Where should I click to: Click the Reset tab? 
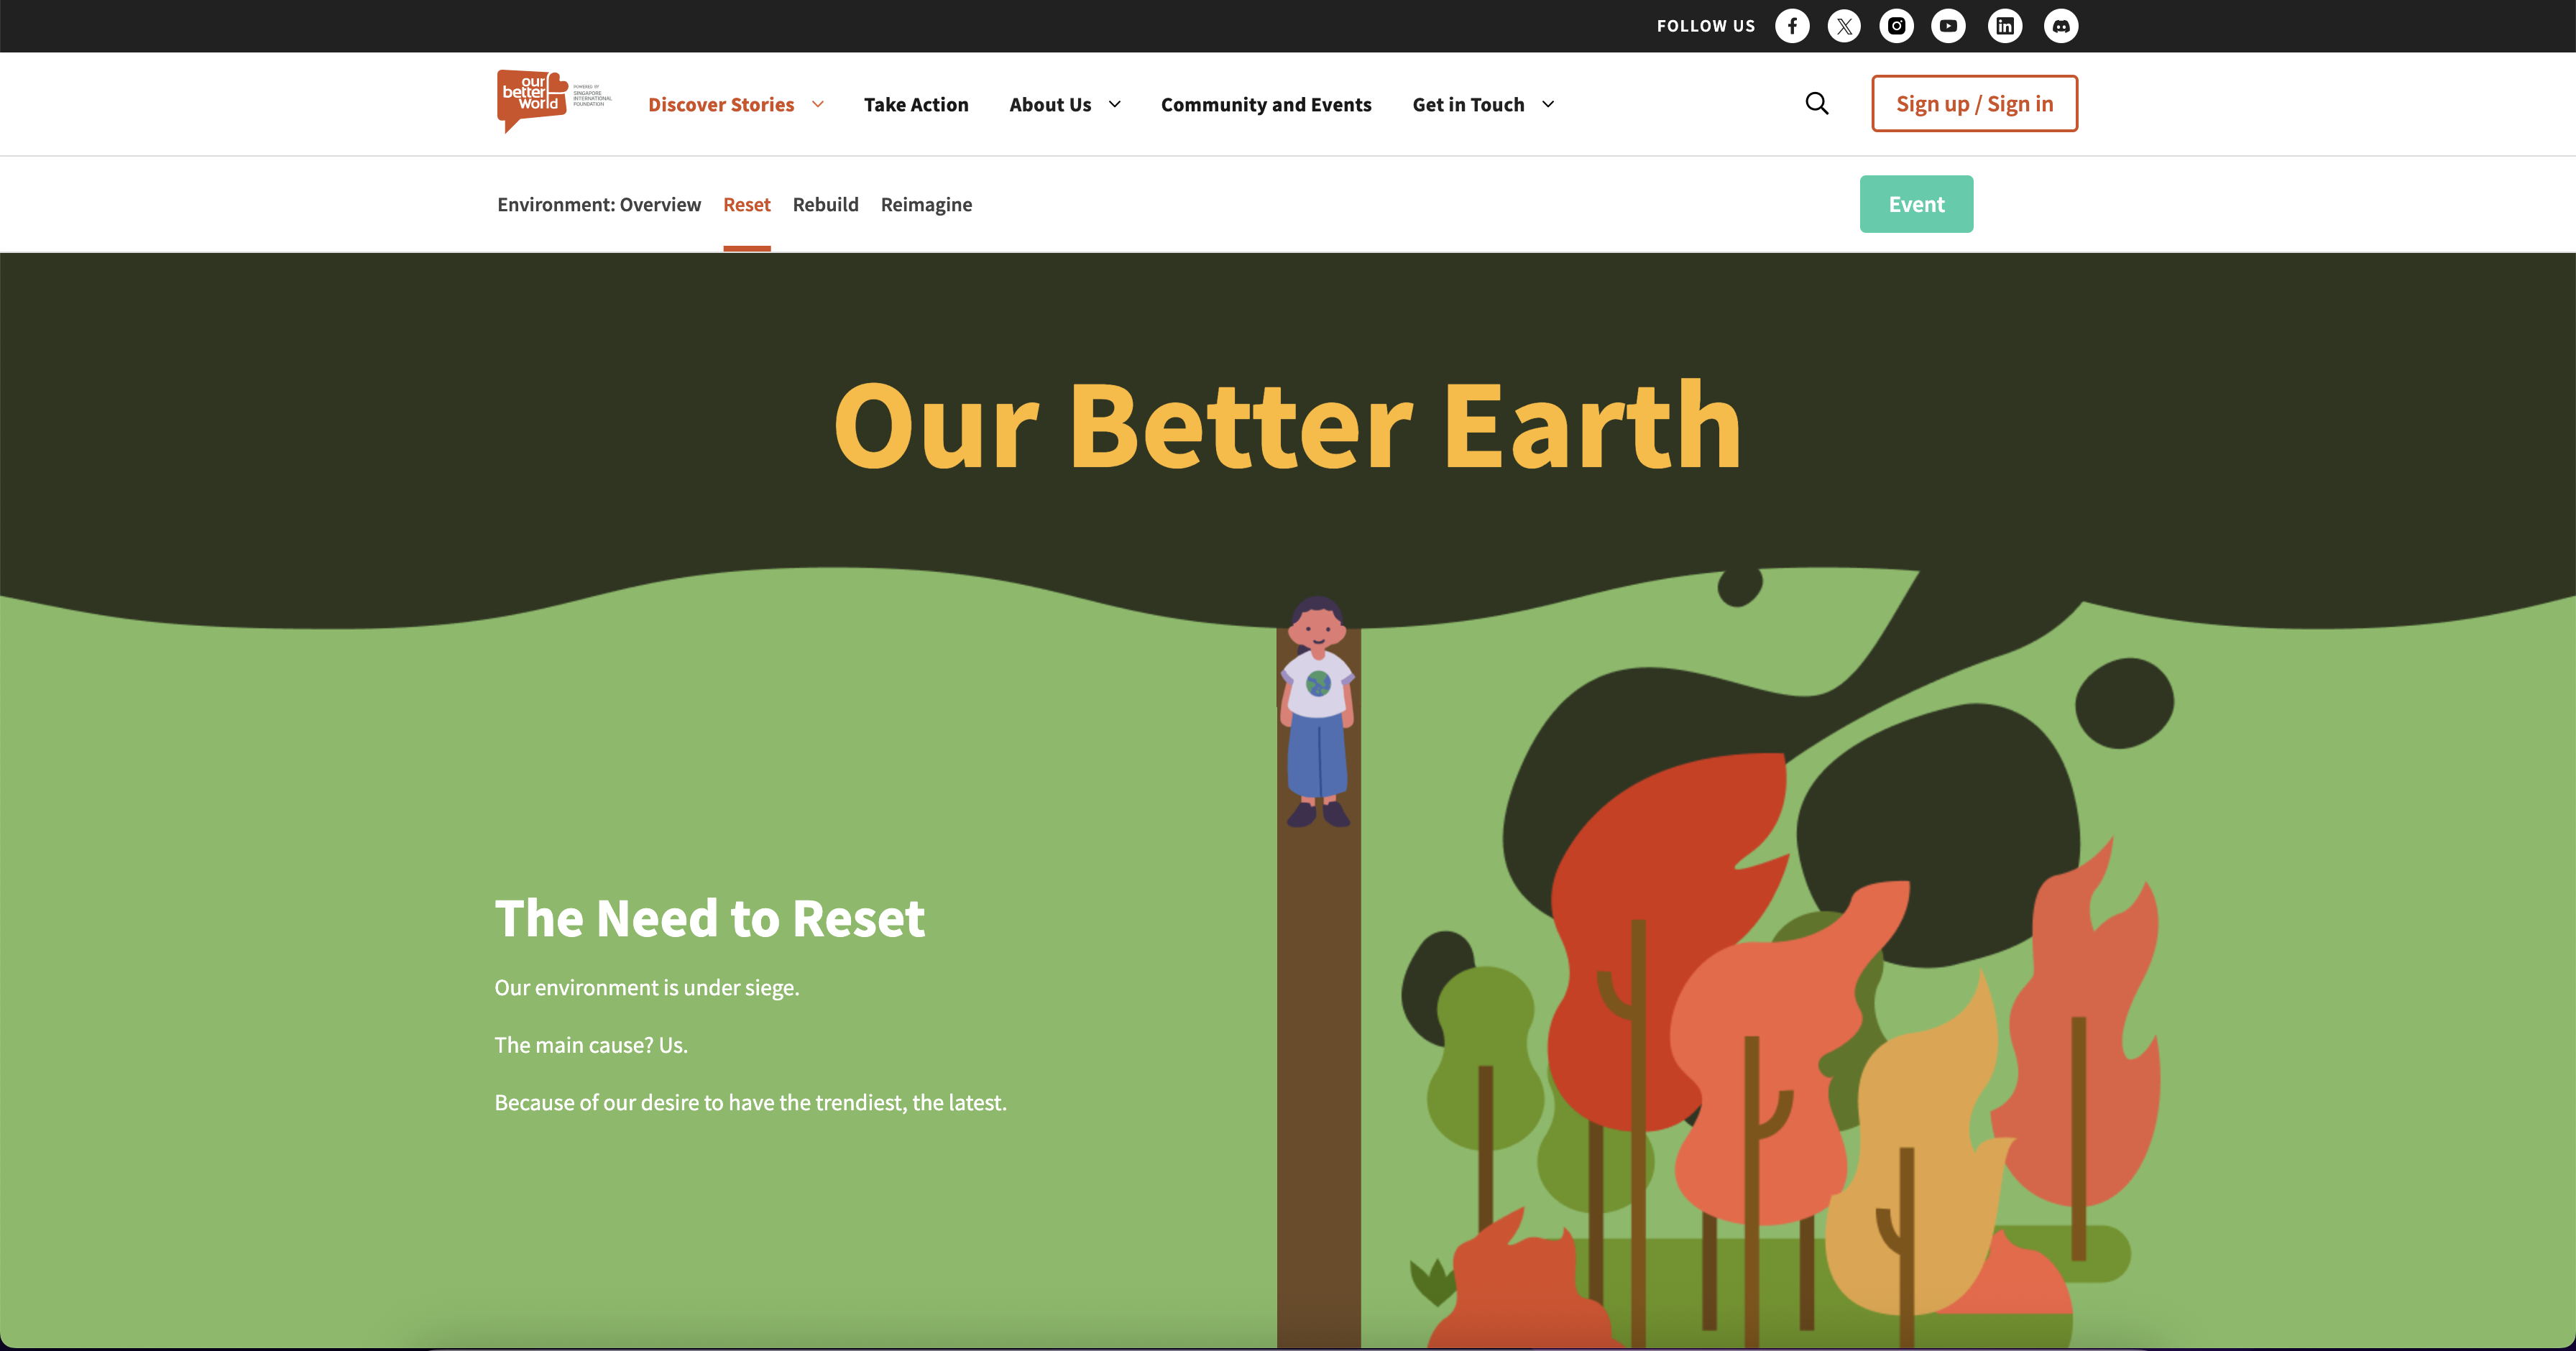point(746,205)
